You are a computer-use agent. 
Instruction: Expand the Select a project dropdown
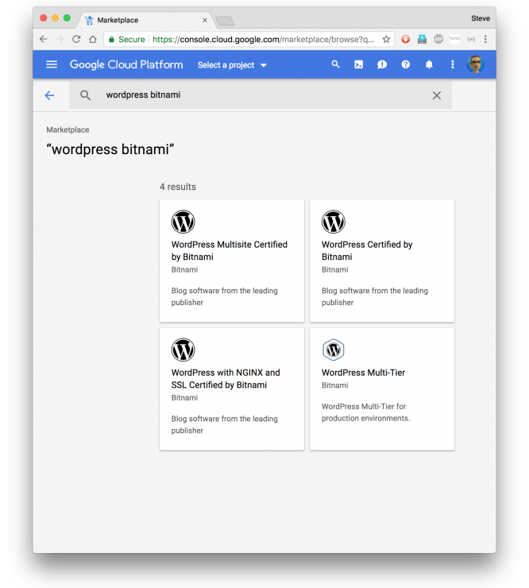coord(232,65)
